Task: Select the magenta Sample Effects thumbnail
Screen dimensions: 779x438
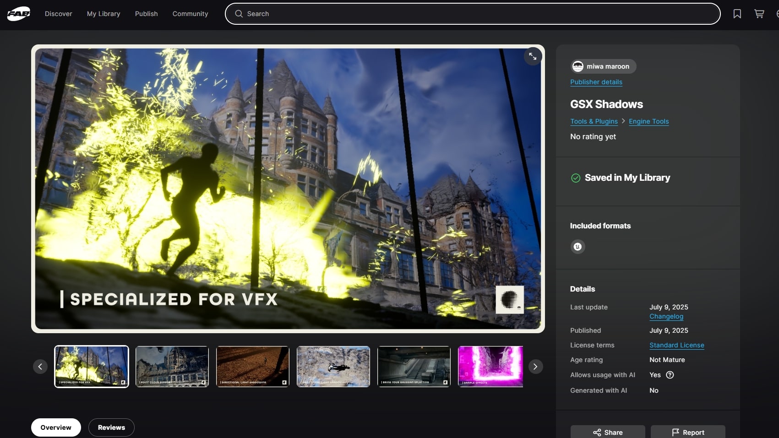Action: click(490, 367)
